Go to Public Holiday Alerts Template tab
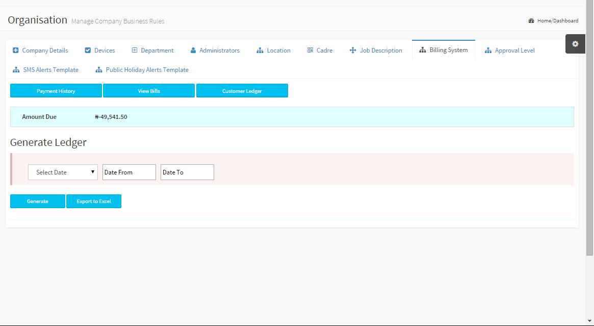The width and height of the screenshot is (594, 326). point(142,70)
